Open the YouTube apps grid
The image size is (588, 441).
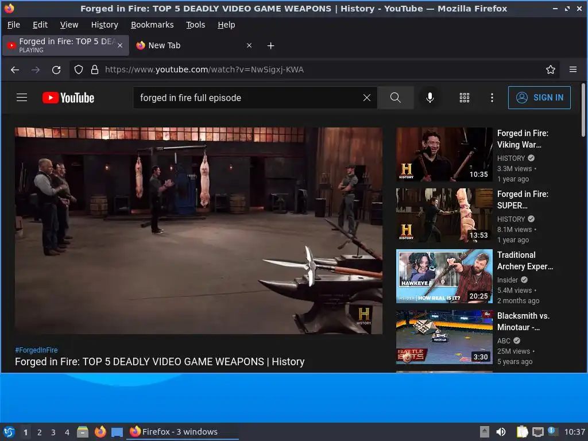coord(464,98)
